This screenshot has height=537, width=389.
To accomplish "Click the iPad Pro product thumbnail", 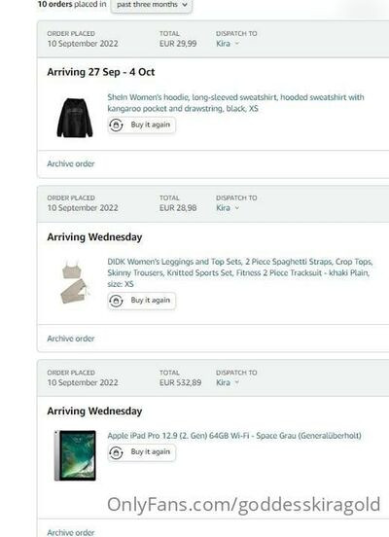I will [75, 455].
